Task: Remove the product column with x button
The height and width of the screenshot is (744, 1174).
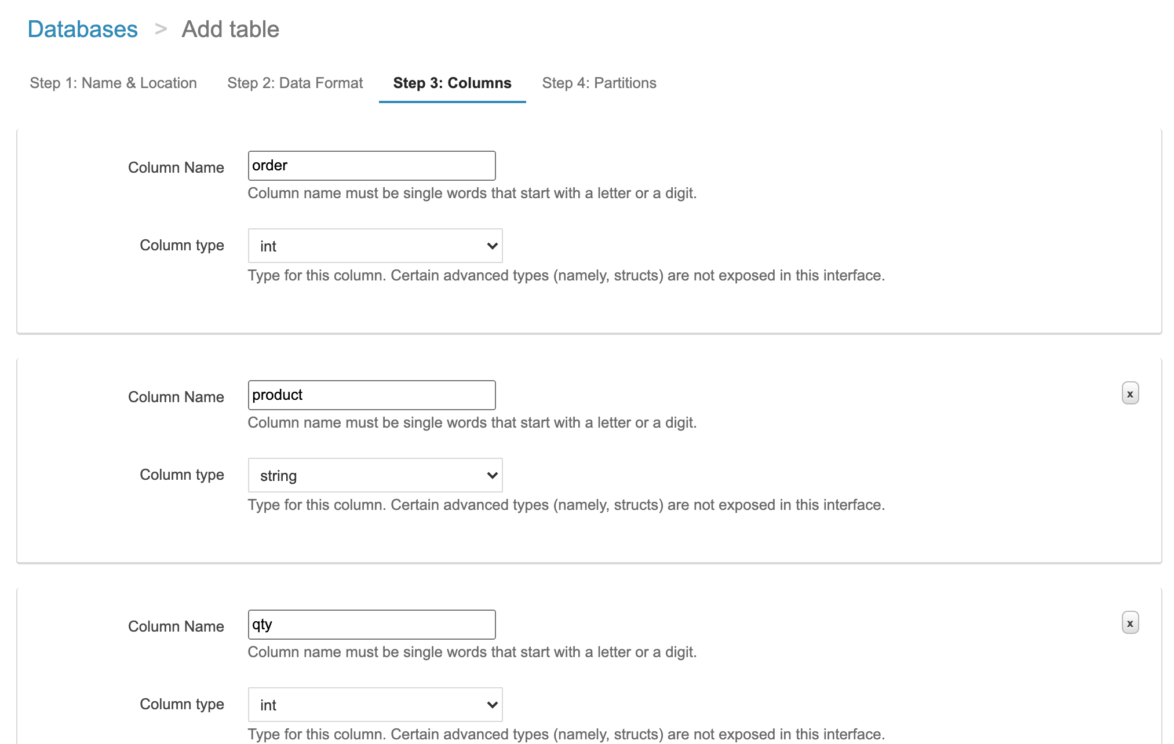Action: click(x=1129, y=393)
